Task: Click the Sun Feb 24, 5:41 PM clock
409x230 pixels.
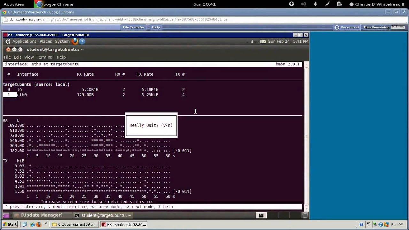Action: click(x=288, y=41)
